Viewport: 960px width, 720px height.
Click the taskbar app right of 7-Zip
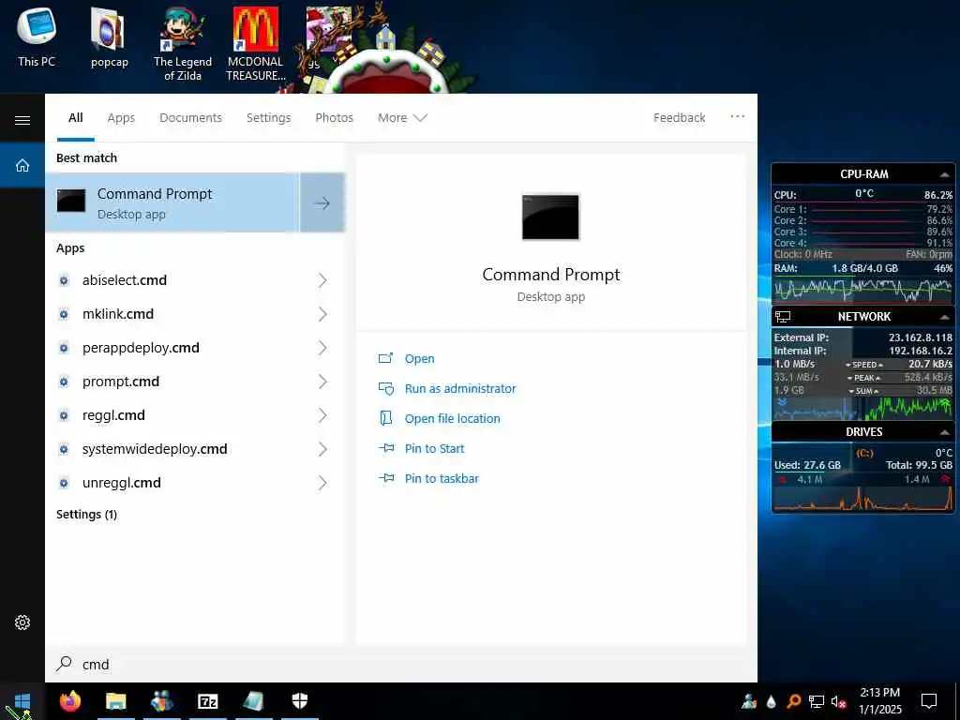[x=253, y=701]
